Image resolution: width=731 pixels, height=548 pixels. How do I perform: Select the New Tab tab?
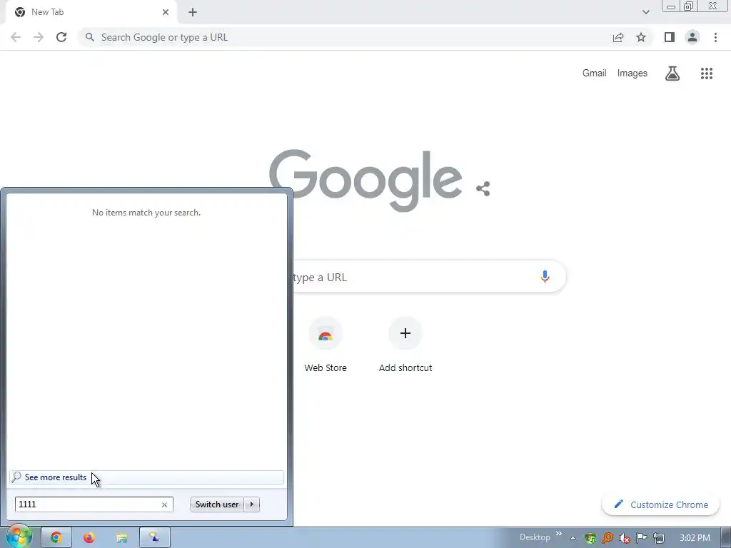[91, 12]
